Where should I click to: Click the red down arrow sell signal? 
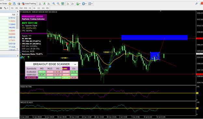(68, 43)
